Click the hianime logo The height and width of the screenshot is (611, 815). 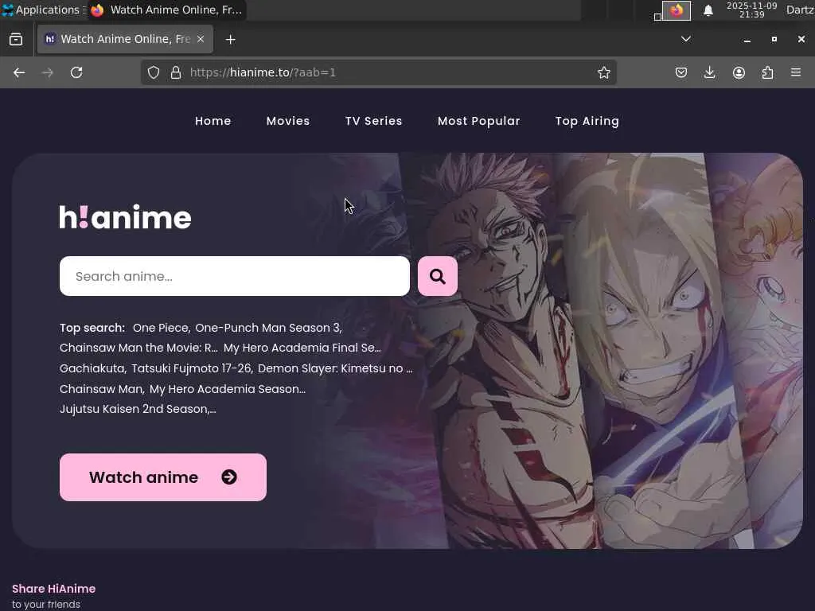click(125, 217)
